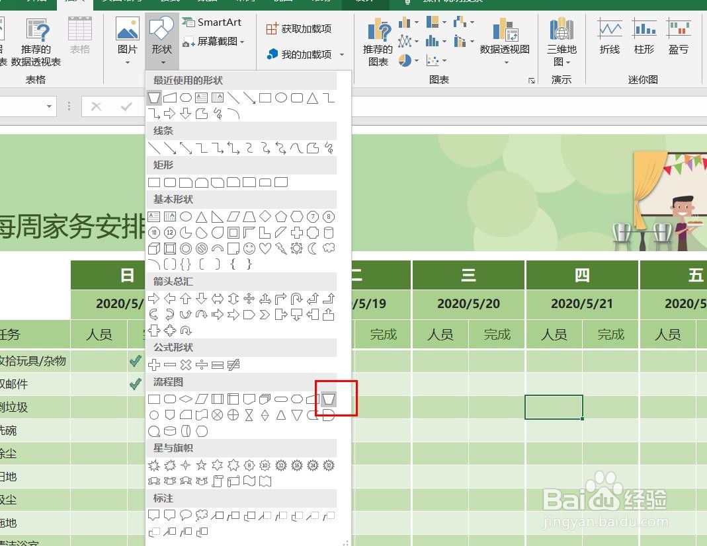Open waterfall chart dropdown arrow
This screenshot has width=707, height=546.
point(472,22)
